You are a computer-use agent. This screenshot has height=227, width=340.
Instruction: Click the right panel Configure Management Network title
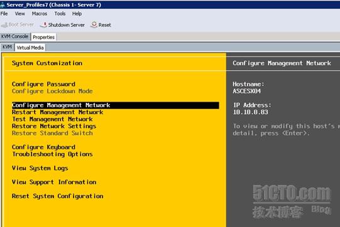coord(282,63)
